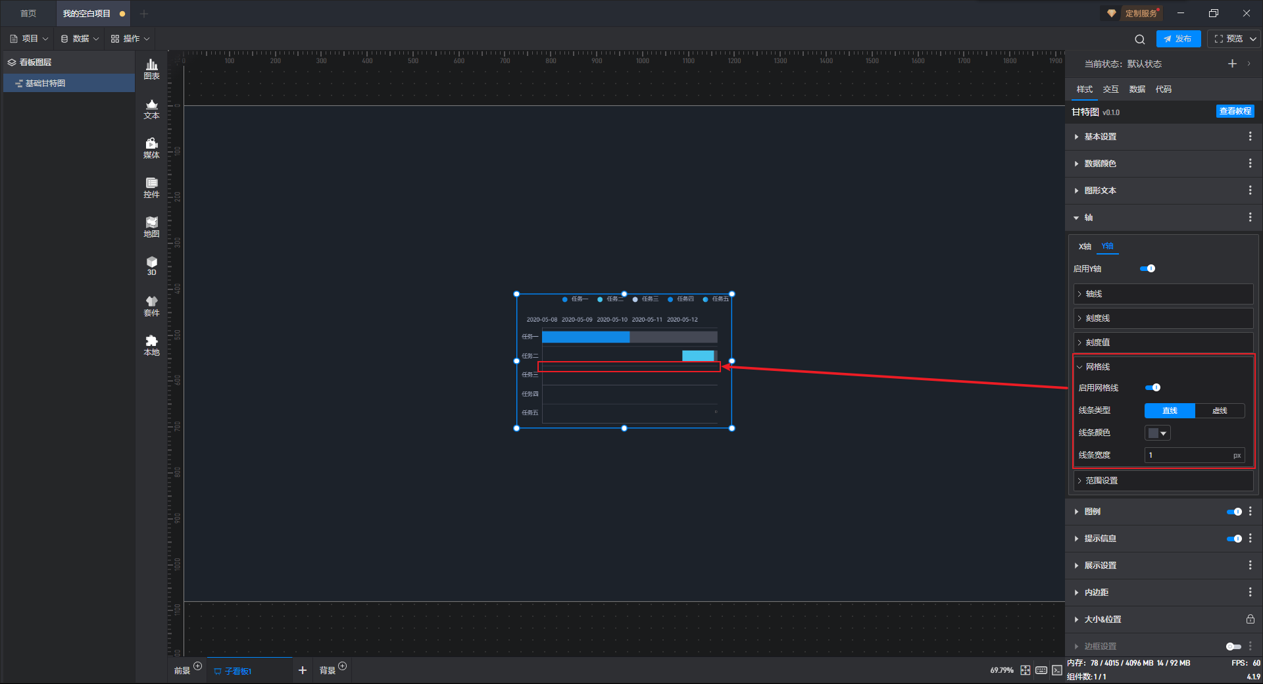Expand the 轴线 subsection
This screenshot has height=684, width=1263.
coord(1163,294)
